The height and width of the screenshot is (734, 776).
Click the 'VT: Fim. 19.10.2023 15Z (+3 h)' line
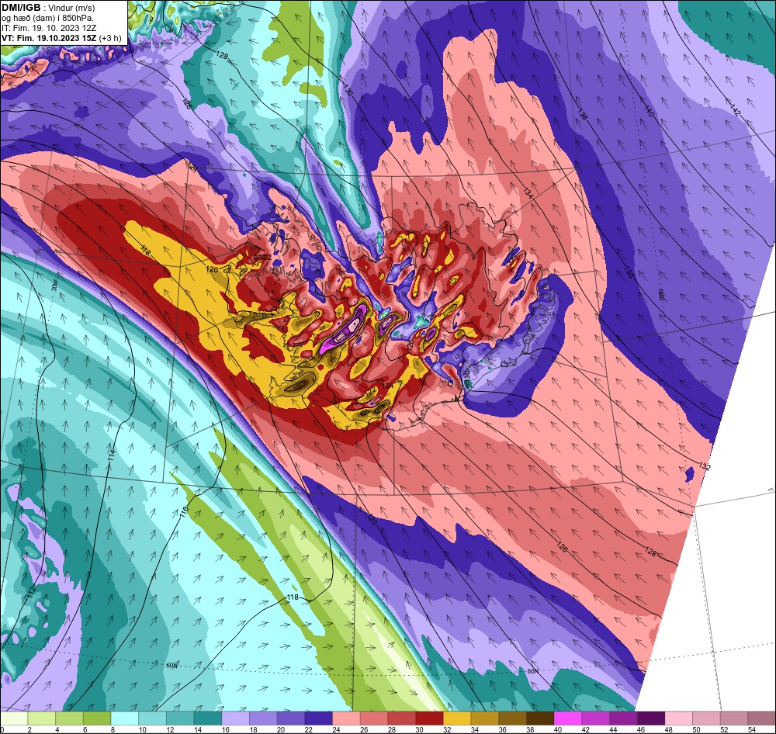point(61,38)
